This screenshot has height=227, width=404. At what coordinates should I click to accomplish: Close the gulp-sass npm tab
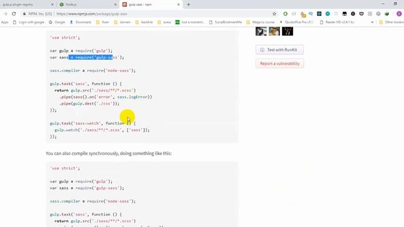(x=178, y=4)
